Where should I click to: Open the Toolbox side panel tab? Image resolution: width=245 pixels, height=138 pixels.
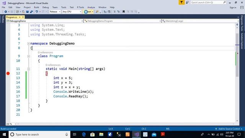point(3,19)
